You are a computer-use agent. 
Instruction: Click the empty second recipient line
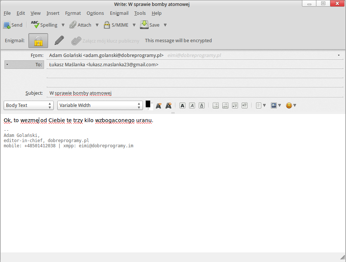[x=195, y=74]
